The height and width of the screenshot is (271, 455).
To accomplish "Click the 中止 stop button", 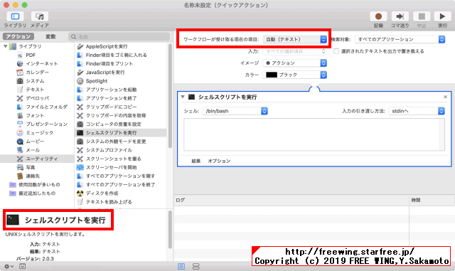I will (422, 16).
